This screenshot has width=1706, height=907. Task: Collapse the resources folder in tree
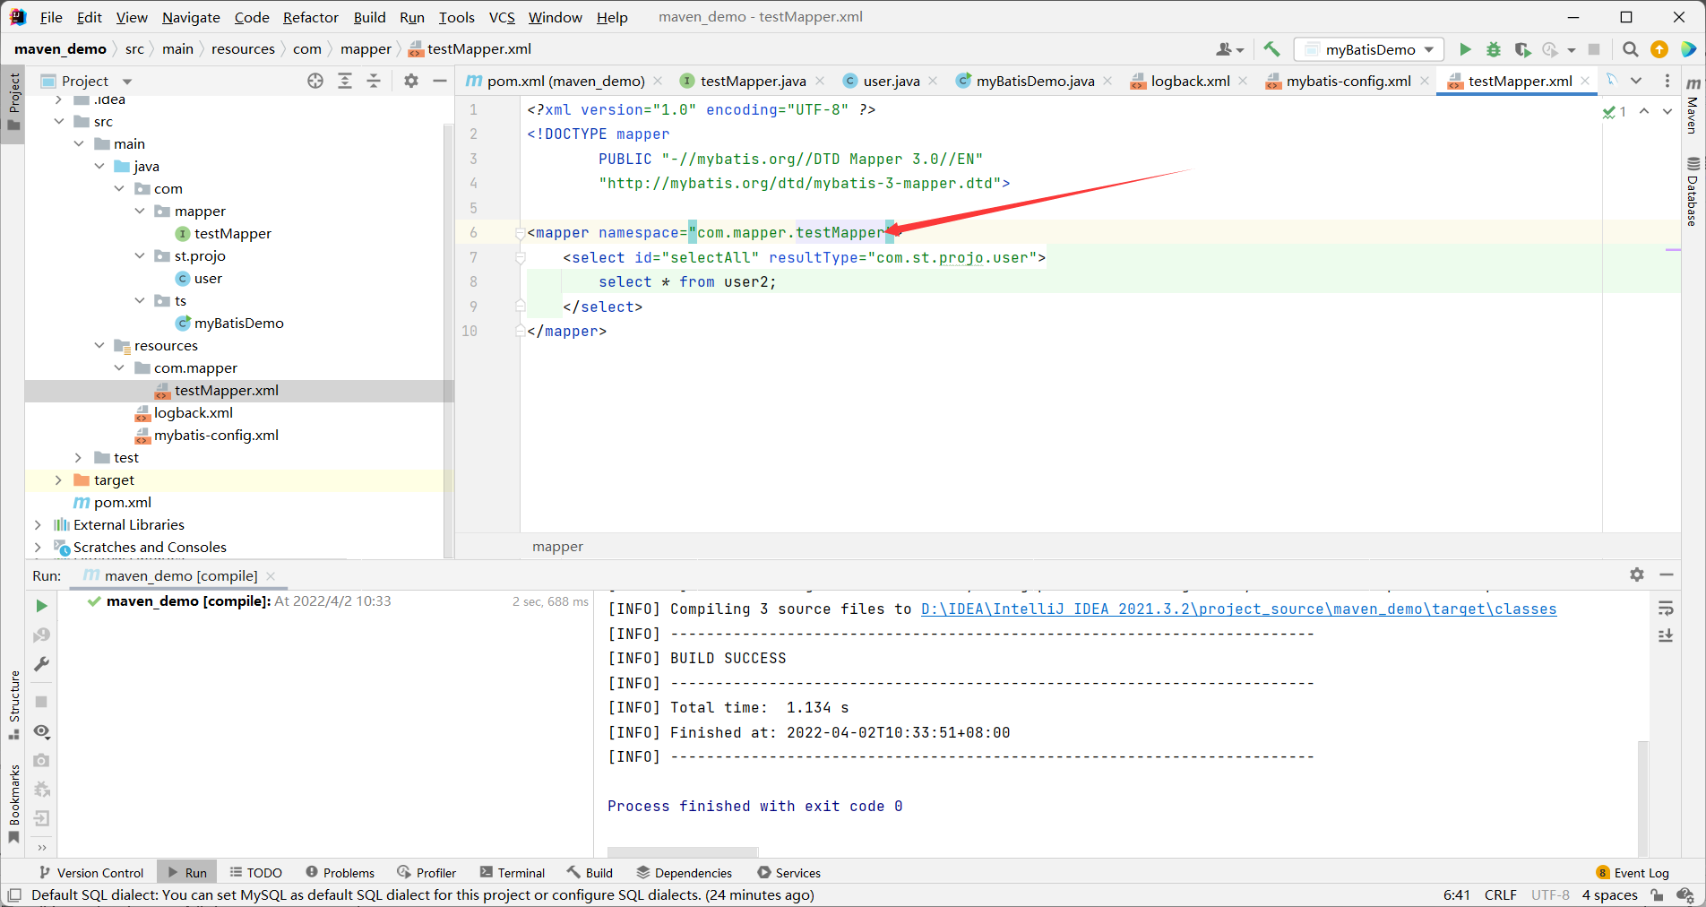[x=99, y=345]
